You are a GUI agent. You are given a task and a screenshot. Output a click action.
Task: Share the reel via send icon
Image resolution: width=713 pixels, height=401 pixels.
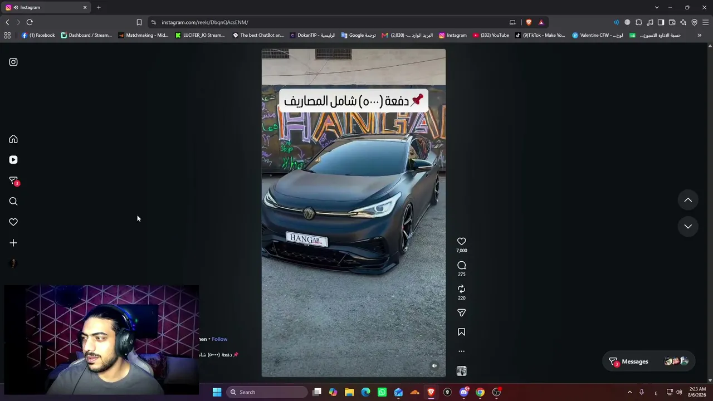(x=461, y=313)
